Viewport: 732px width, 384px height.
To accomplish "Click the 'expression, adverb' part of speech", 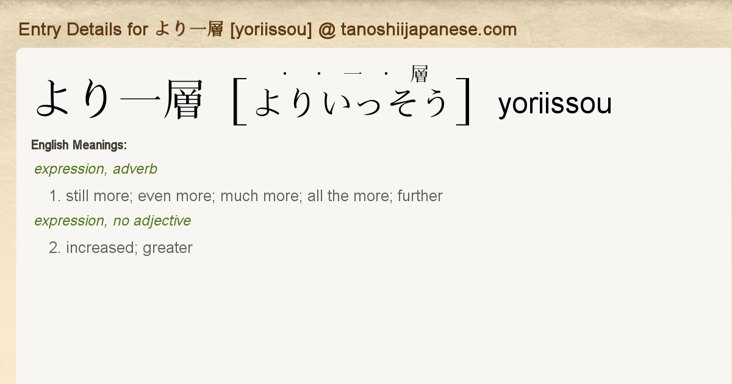I will point(96,169).
